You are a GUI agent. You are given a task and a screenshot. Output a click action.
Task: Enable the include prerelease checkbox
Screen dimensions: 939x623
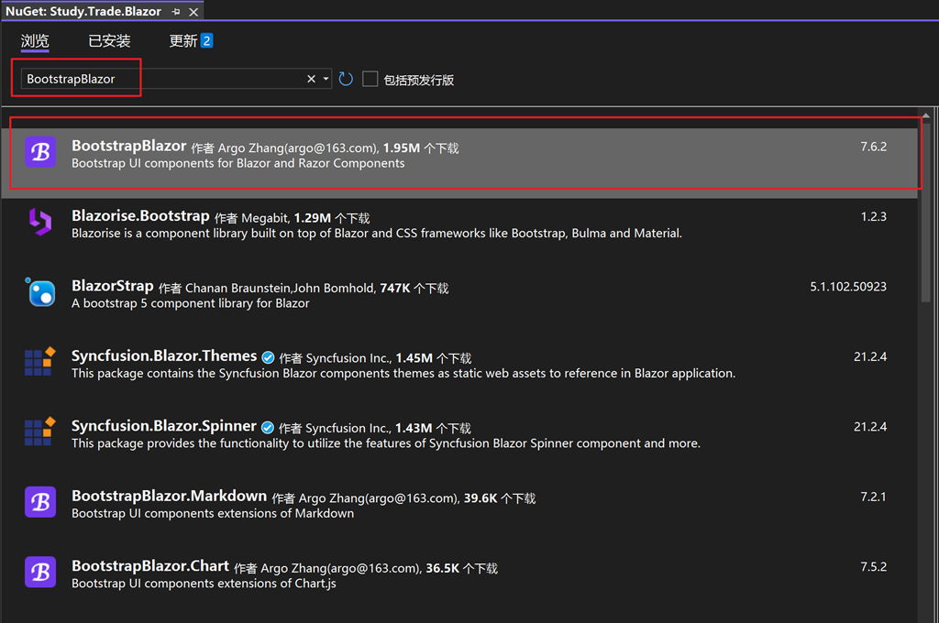coord(370,79)
